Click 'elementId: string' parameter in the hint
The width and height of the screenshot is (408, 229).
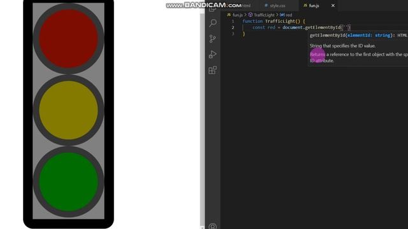point(368,36)
